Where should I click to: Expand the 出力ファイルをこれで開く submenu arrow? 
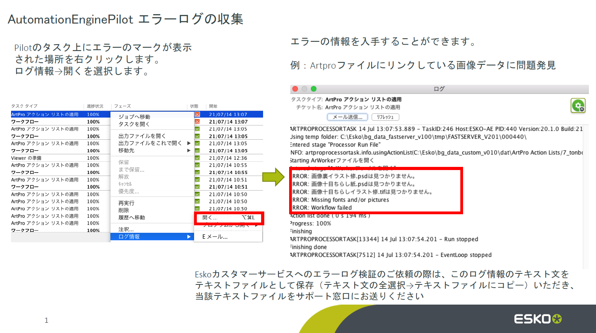189,143
